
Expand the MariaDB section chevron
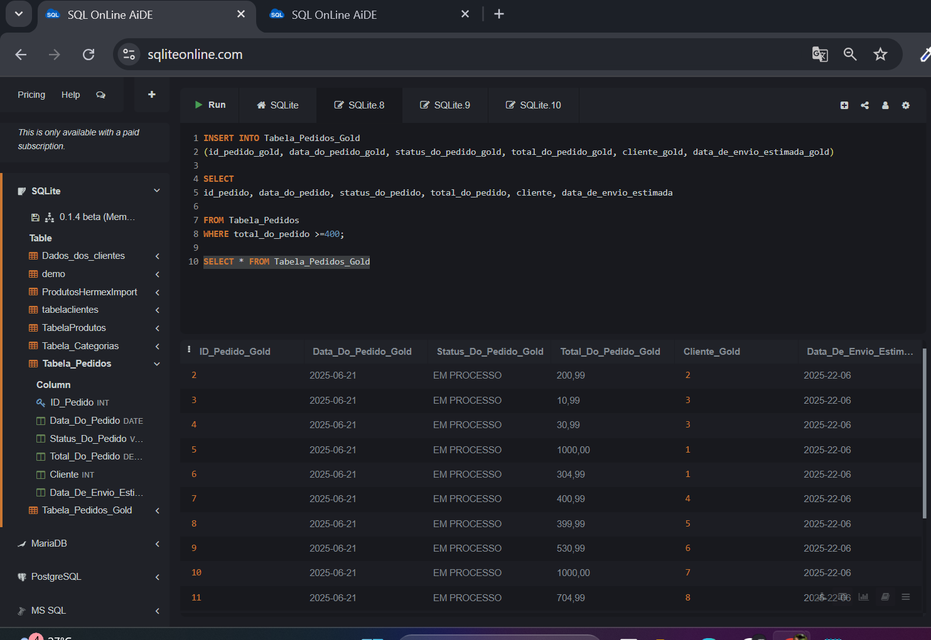coord(158,543)
